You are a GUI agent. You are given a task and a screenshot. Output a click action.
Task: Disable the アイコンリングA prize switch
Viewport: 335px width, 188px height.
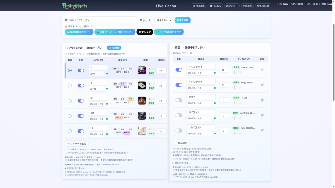(179, 70)
